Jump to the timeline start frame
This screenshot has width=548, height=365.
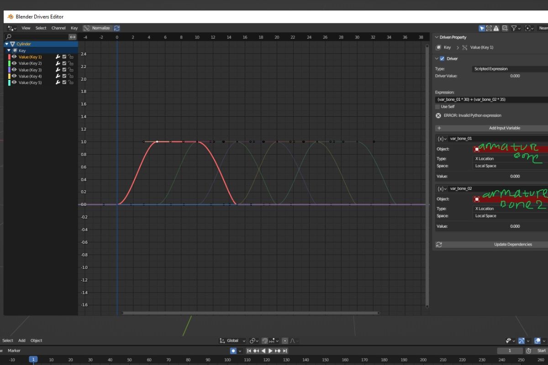[x=249, y=351]
